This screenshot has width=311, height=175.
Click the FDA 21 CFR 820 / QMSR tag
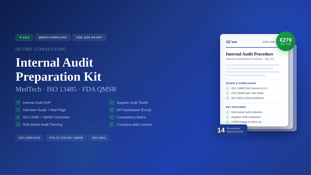[66, 138]
